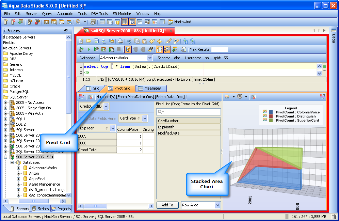Click the Save As icon
This screenshot has height=221, width=339.
coord(104,41)
